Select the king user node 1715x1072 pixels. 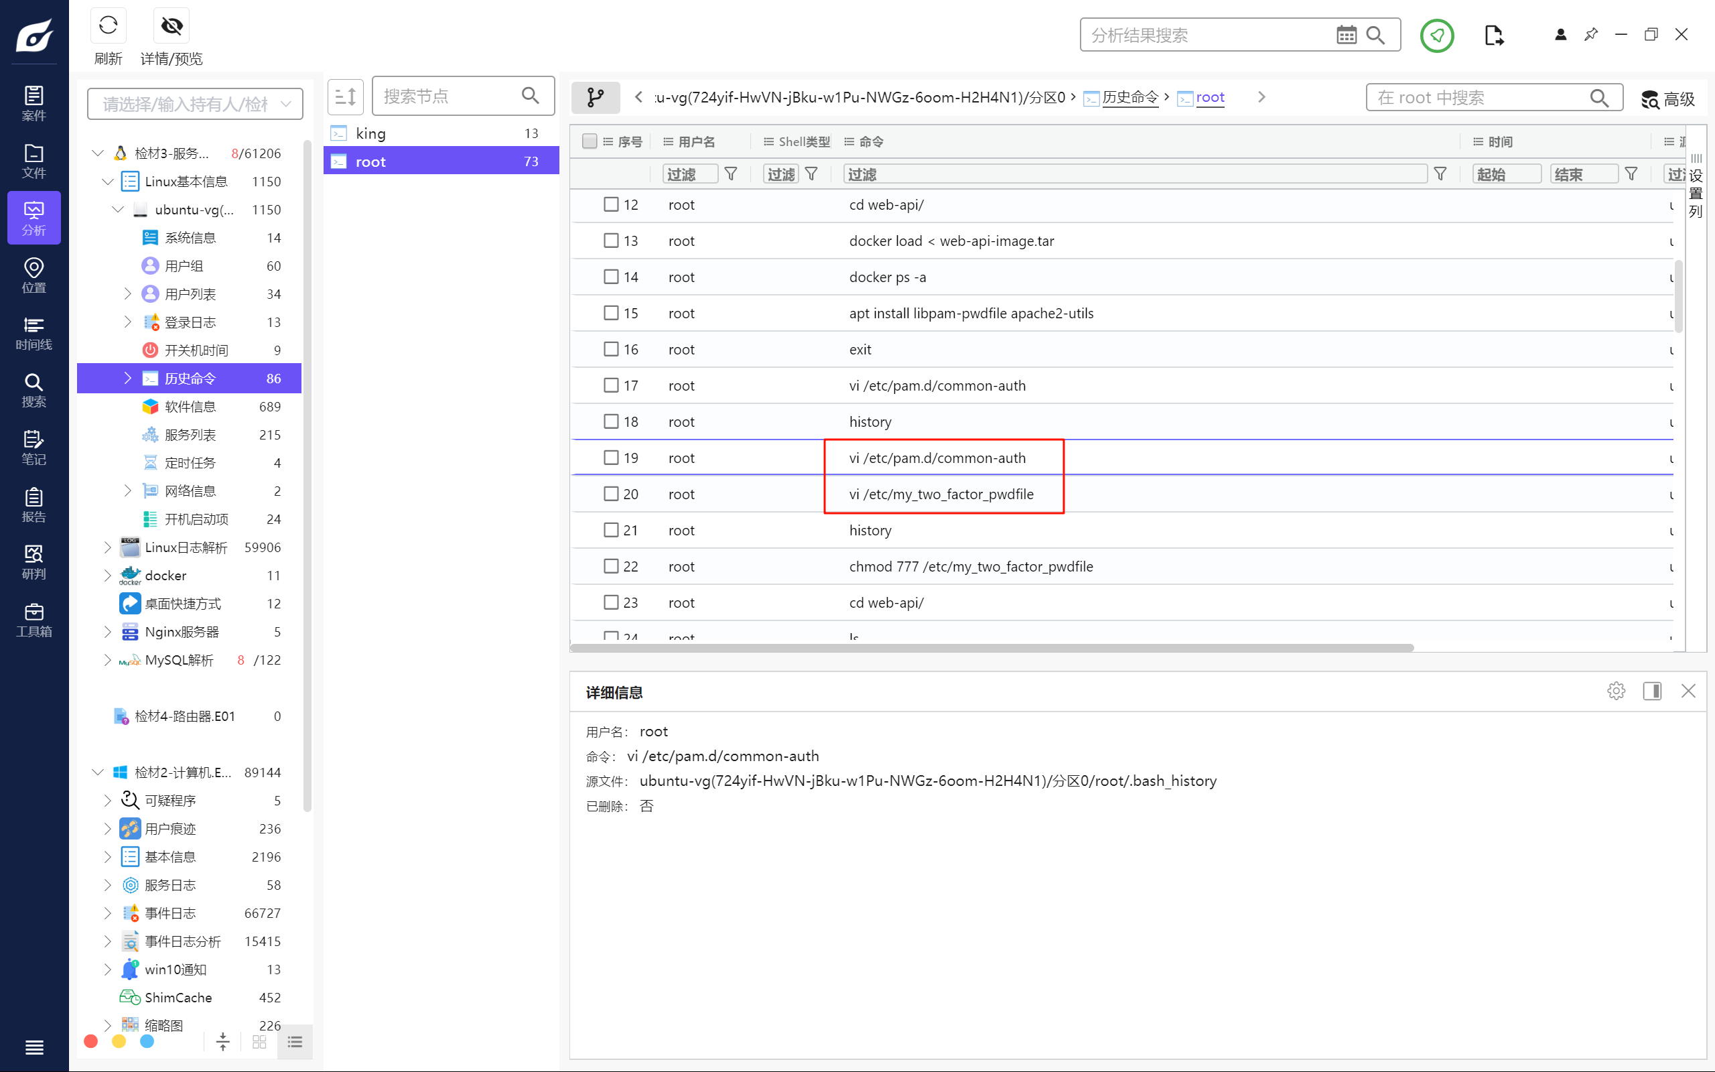tap(370, 133)
